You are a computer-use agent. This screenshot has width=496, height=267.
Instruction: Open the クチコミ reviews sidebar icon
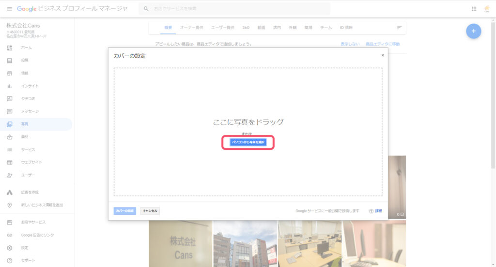[x=10, y=99]
